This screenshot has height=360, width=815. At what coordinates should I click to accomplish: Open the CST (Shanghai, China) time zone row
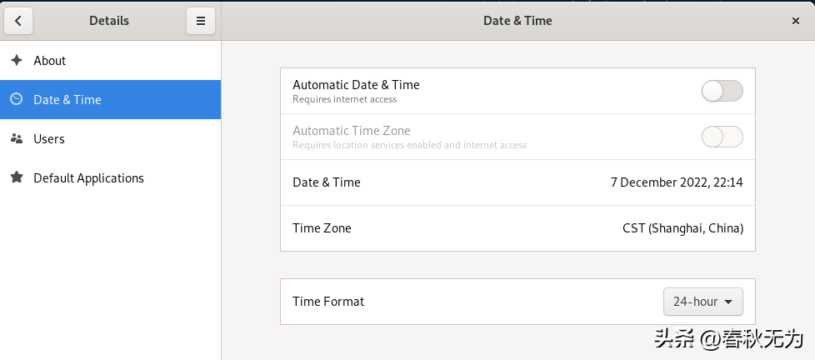pos(682,228)
